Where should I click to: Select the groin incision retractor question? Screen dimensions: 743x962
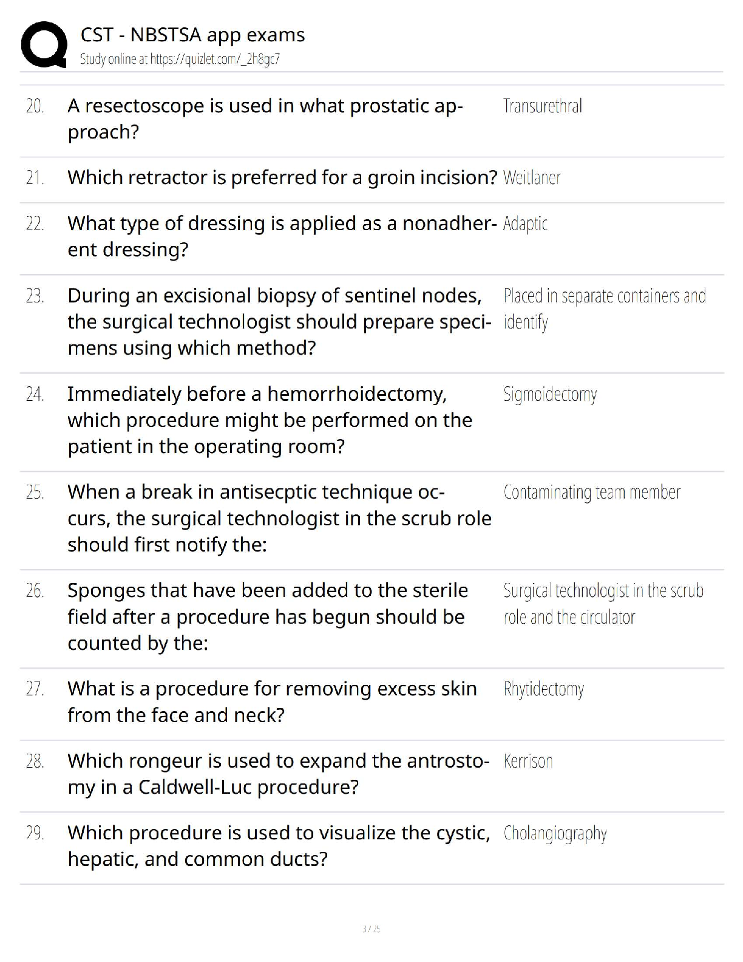282,177
